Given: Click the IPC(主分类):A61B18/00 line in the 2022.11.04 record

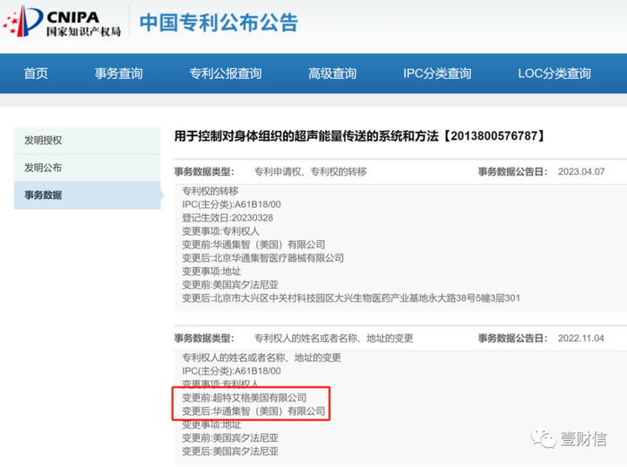Looking at the screenshot, I should click(231, 371).
